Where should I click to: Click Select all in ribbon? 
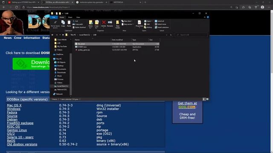point(160,21)
